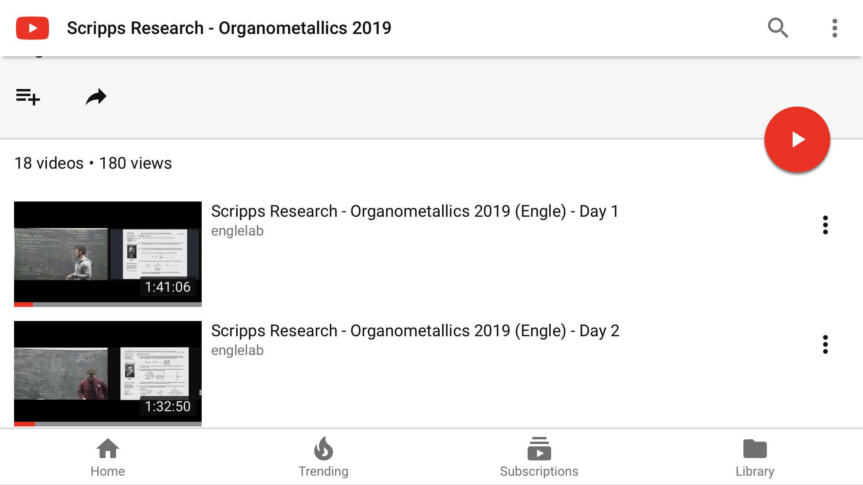
Task: Open Library tab
Action: pos(755,457)
